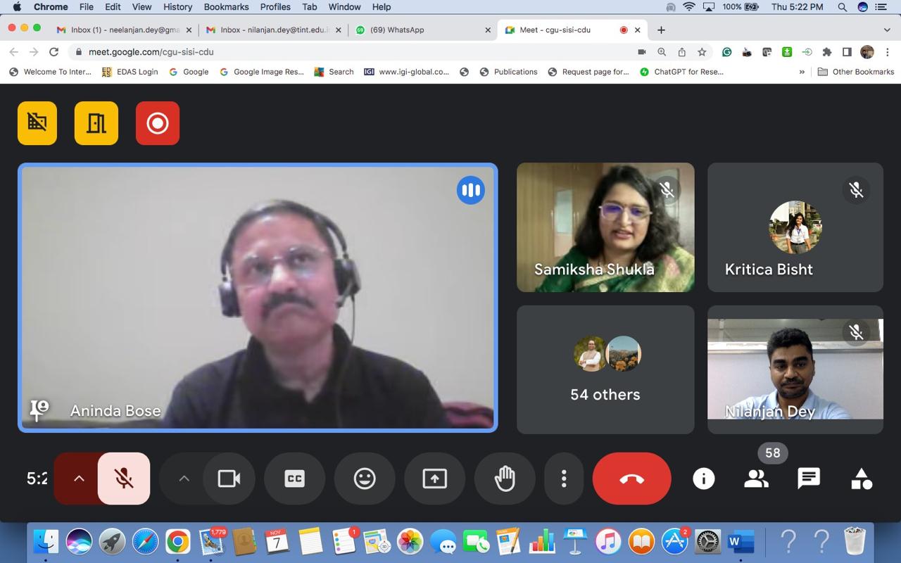The height and width of the screenshot is (563, 901).
Task: Click the address bar URL field
Action: click(352, 52)
